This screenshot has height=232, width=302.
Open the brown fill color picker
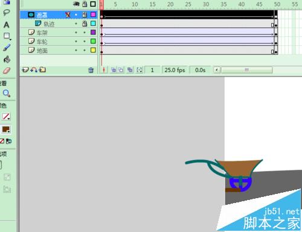coord(6,129)
